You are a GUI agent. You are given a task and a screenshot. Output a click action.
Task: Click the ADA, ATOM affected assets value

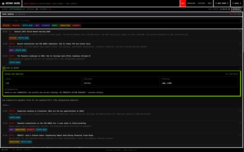click(167, 83)
